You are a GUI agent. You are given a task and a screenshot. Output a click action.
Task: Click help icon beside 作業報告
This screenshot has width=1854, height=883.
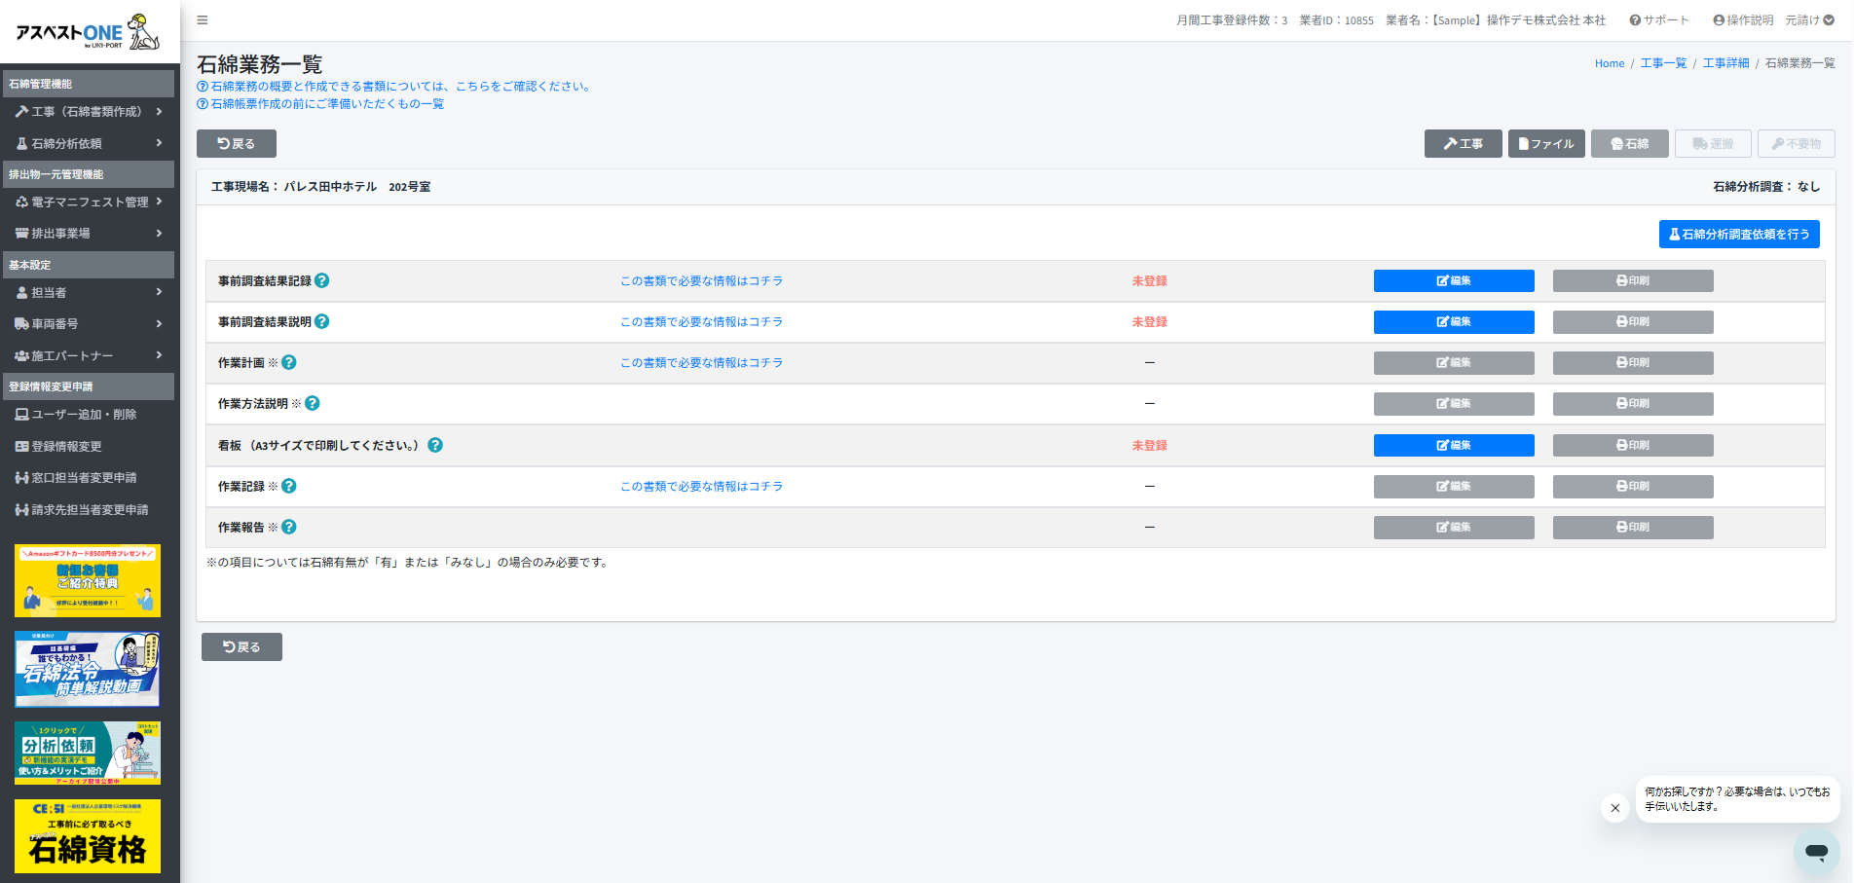[289, 527]
